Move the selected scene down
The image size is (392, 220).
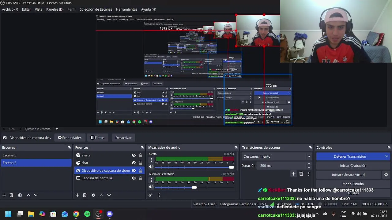(x=36, y=195)
